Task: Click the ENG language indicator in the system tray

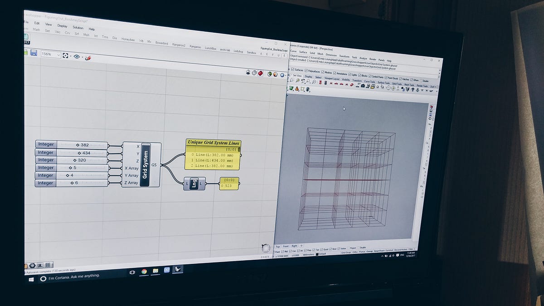Action: 402,255
